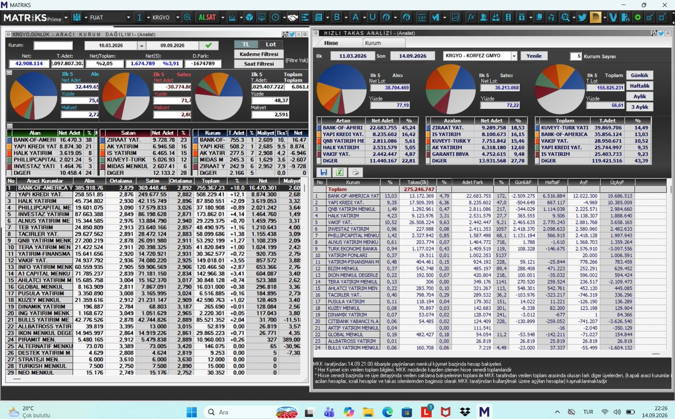Click the blue cube icon in toolbar
This screenshot has height=419, width=675.
click(x=248, y=17)
